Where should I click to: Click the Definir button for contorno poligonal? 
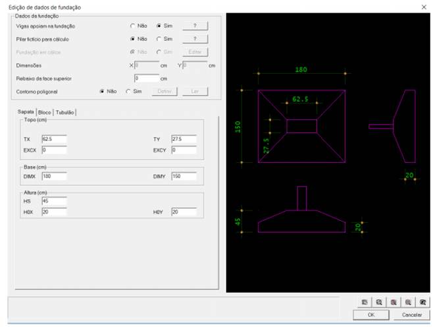point(165,91)
